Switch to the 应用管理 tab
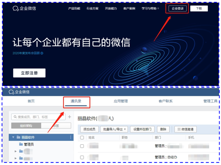This screenshot has height=165, width=221. click(x=121, y=101)
